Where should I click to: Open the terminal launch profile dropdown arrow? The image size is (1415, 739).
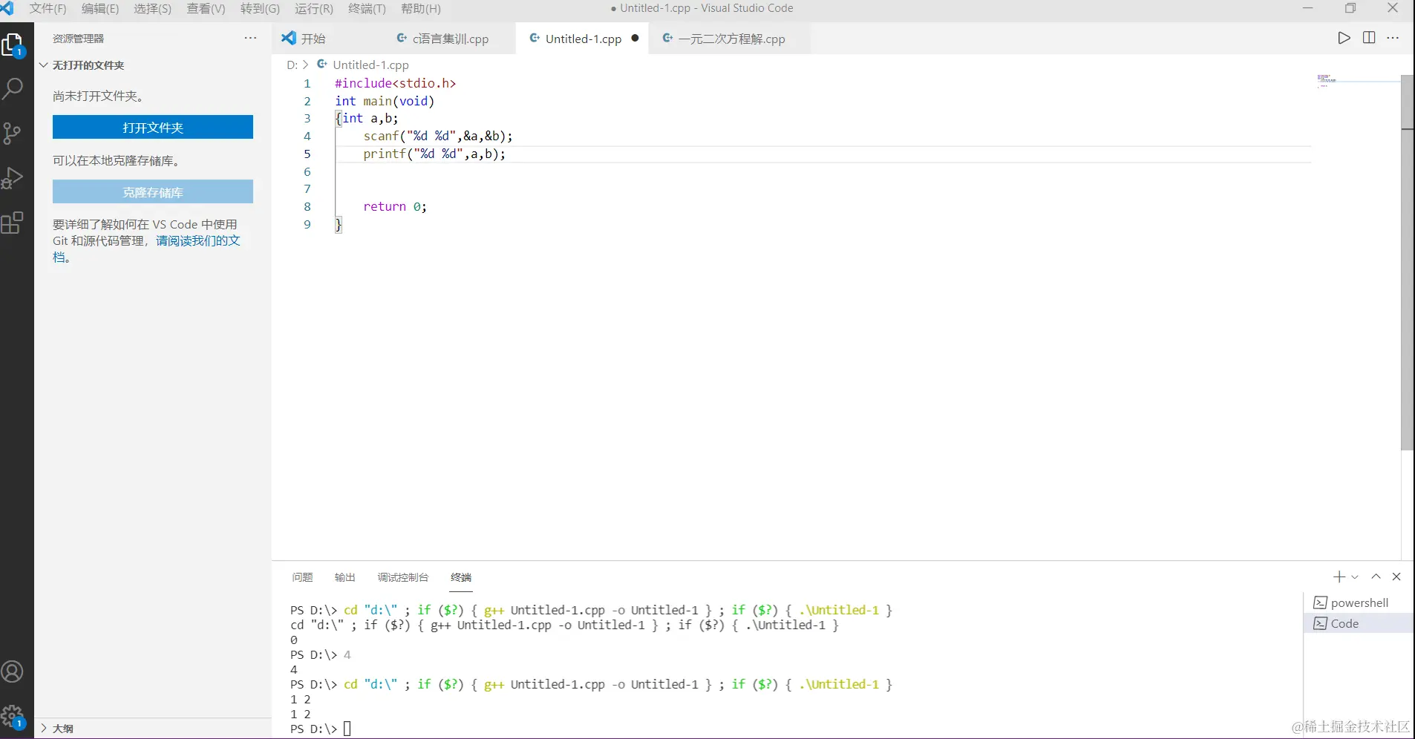(1355, 577)
